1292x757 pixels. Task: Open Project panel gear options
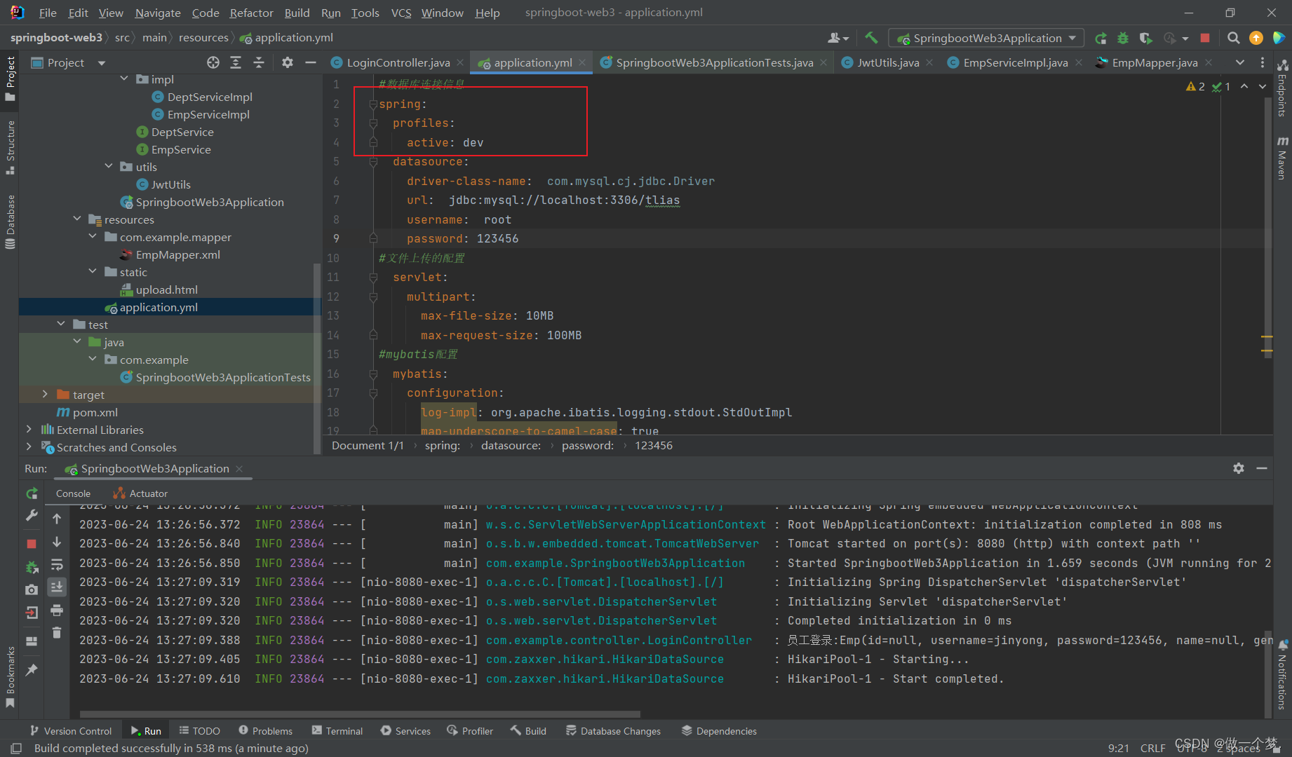click(288, 62)
